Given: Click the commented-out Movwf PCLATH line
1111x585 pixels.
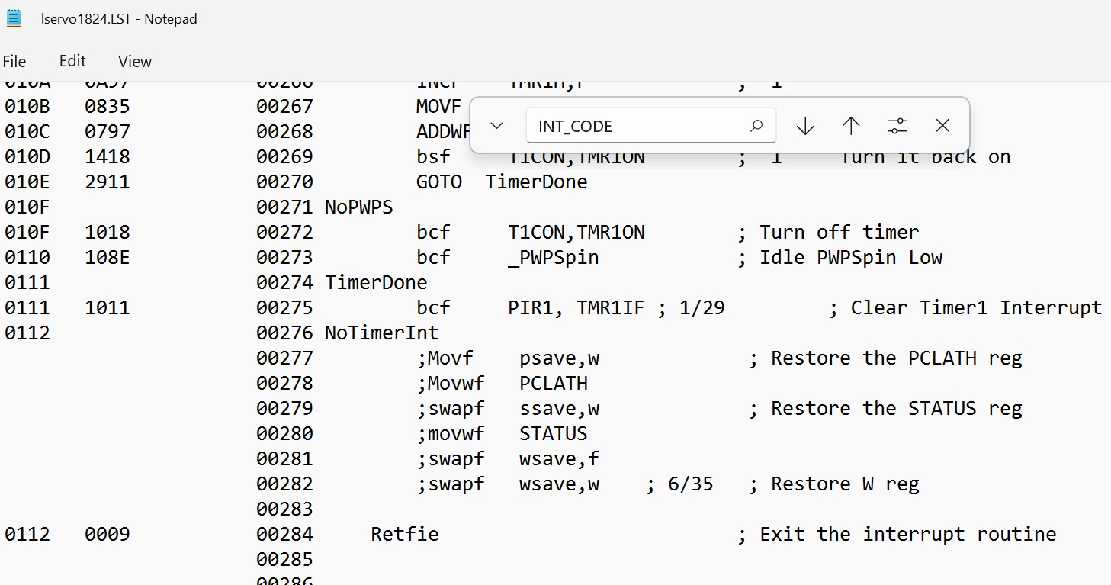Looking at the screenshot, I should click(502, 383).
